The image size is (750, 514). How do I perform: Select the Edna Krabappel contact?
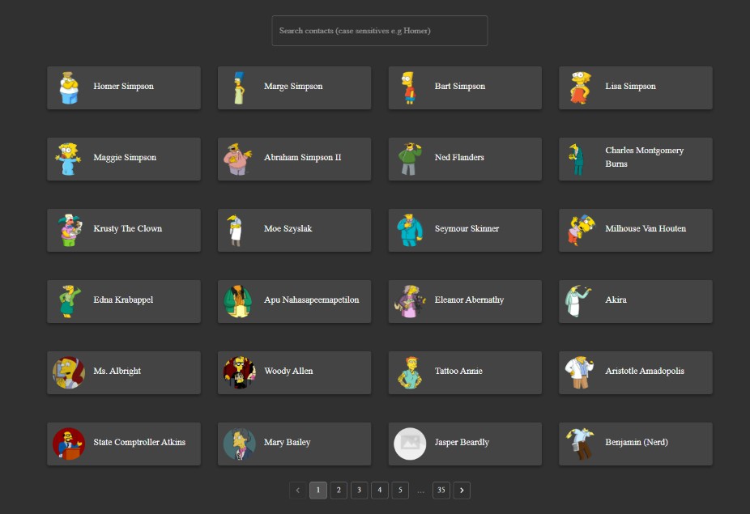click(x=123, y=301)
